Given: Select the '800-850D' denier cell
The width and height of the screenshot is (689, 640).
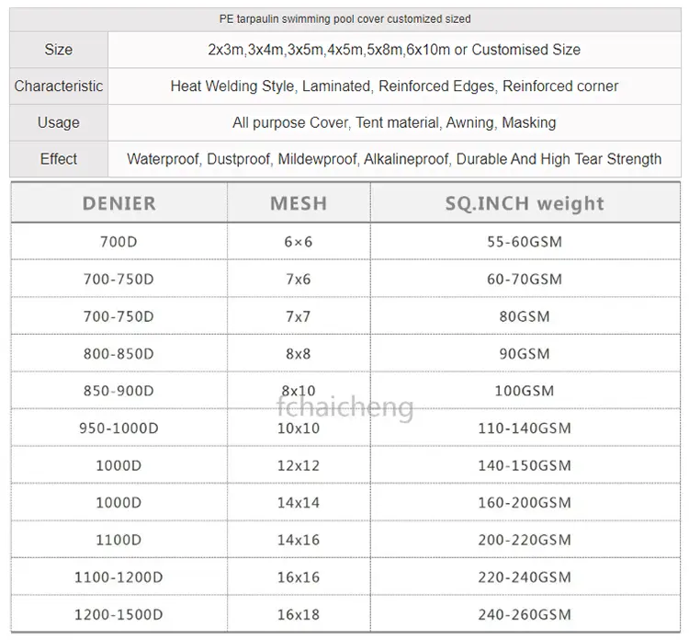Looking at the screenshot, I should pyautogui.click(x=119, y=354).
